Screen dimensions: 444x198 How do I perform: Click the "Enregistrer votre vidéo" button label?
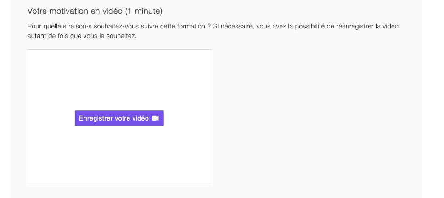(114, 118)
